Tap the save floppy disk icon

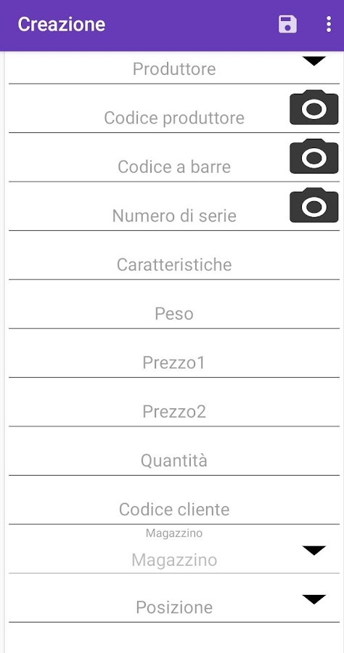tap(287, 24)
